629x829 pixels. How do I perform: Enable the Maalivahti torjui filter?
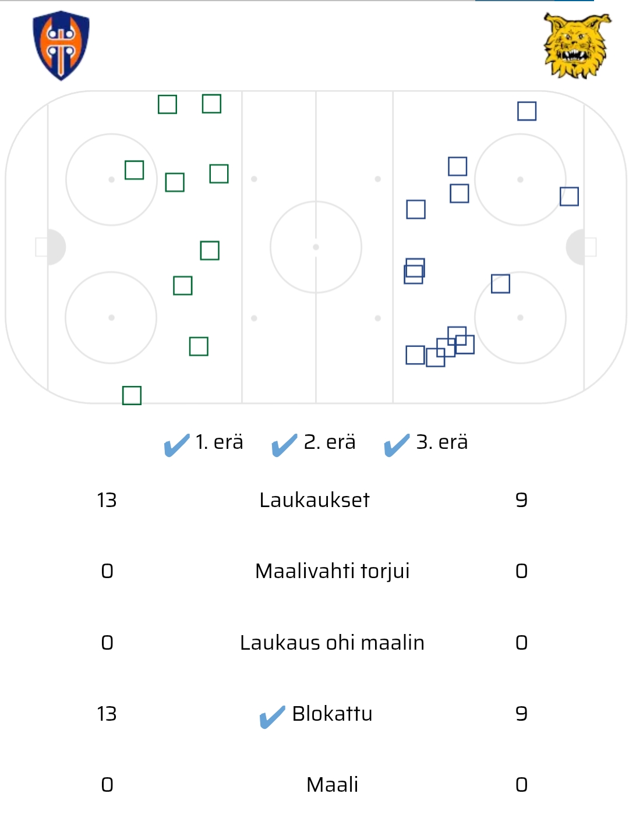pyautogui.click(x=332, y=571)
